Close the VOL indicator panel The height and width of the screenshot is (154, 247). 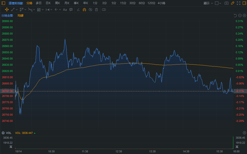pos(244,133)
